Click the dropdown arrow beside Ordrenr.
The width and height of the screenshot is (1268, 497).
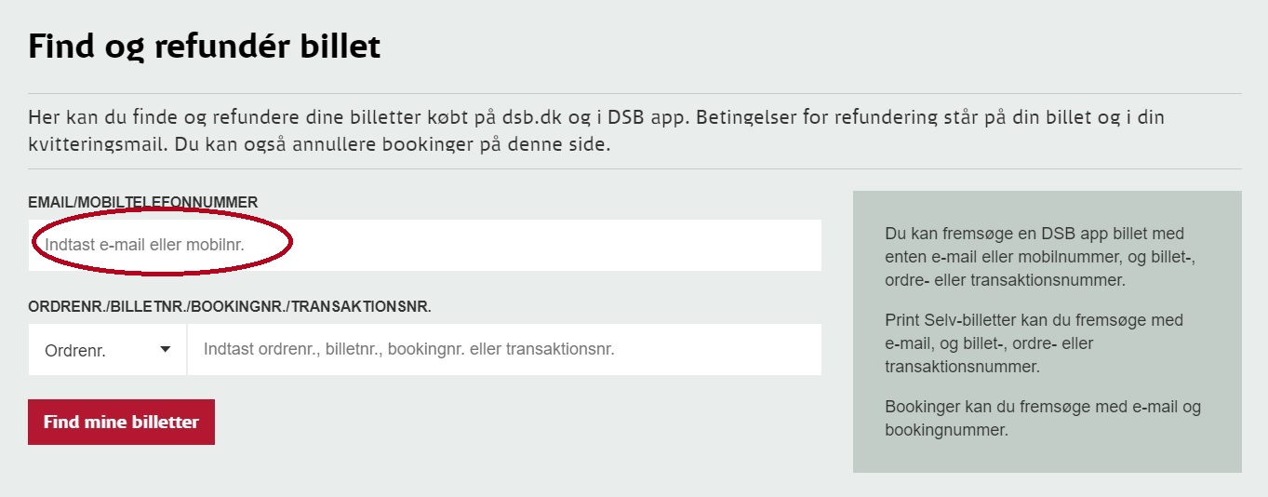[x=166, y=350]
